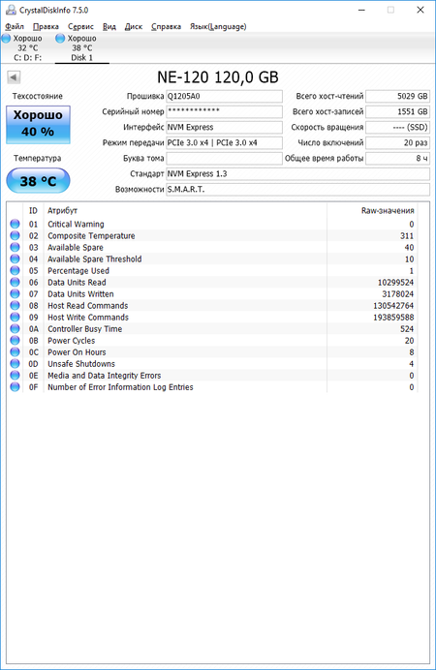Click the status orb for Available Spare Threshold
This screenshot has height=670, width=436.
tap(15, 259)
